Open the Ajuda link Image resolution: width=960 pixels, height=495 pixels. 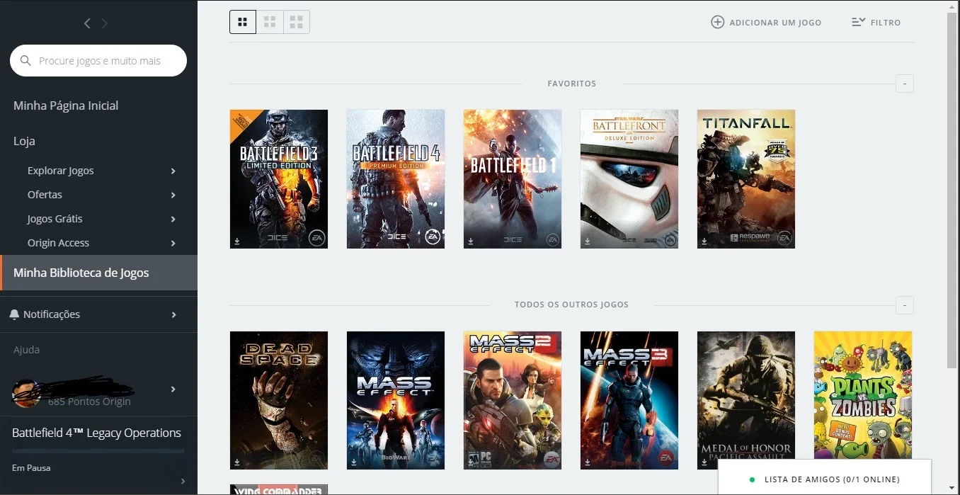click(x=27, y=350)
